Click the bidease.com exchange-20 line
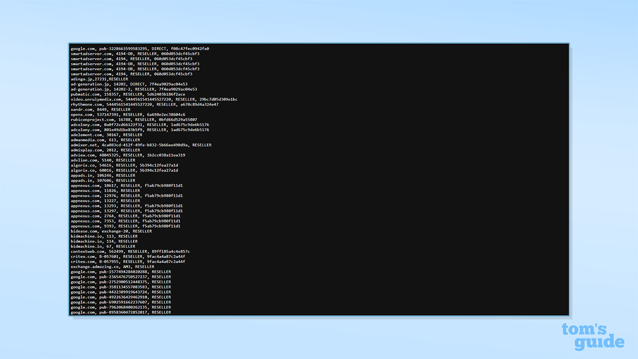 (112, 231)
